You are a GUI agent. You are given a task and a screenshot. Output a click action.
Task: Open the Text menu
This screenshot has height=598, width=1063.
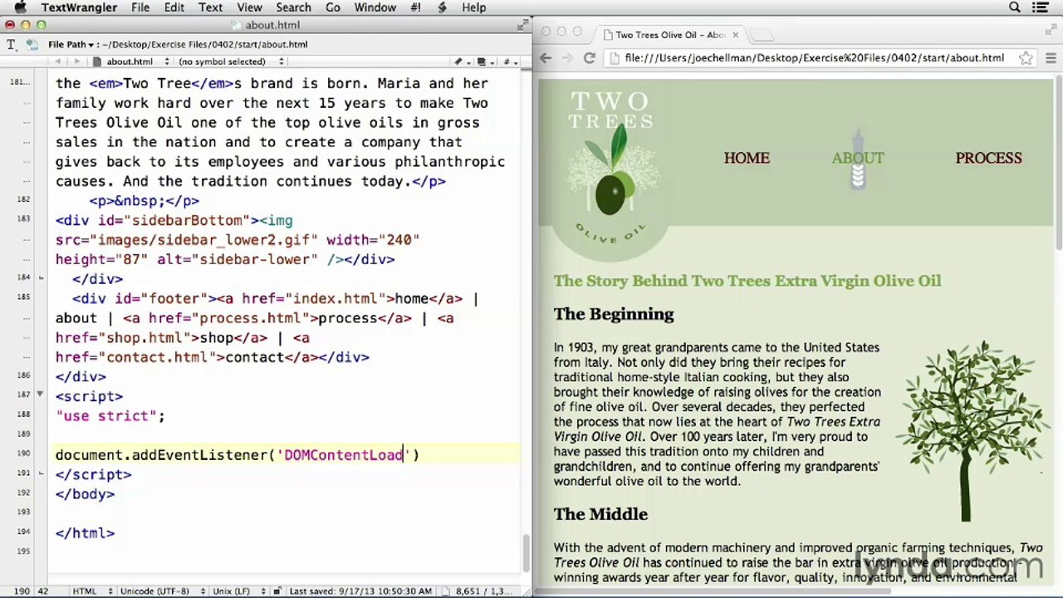point(210,7)
